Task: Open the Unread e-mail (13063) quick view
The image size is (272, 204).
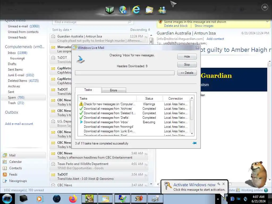Action: click(24, 26)
